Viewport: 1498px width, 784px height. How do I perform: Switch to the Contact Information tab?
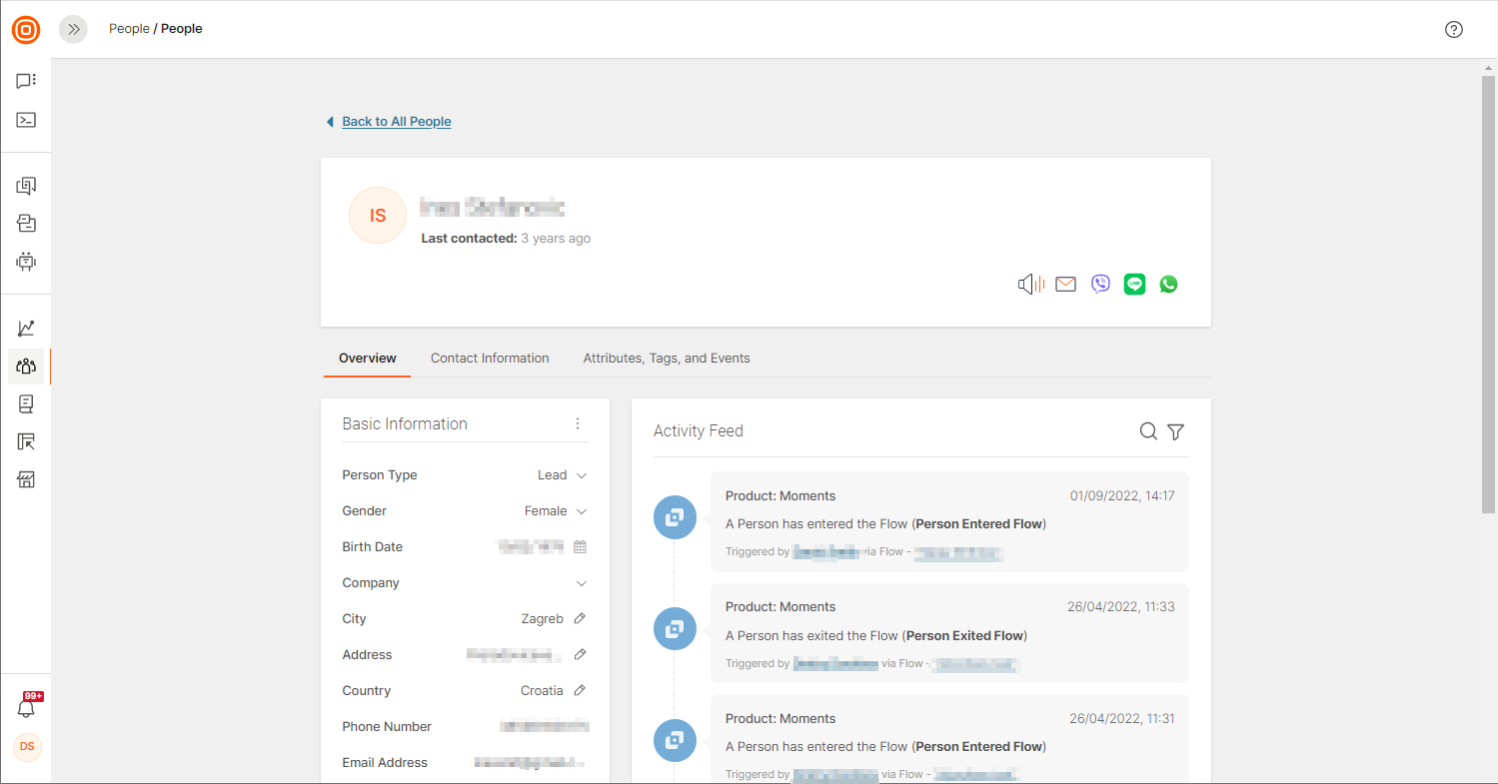tap(490, 358)
